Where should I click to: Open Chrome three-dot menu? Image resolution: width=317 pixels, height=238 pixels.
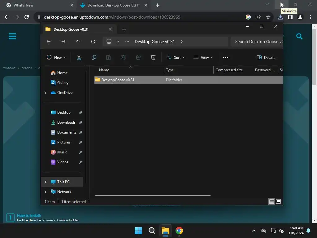[310, 17]
